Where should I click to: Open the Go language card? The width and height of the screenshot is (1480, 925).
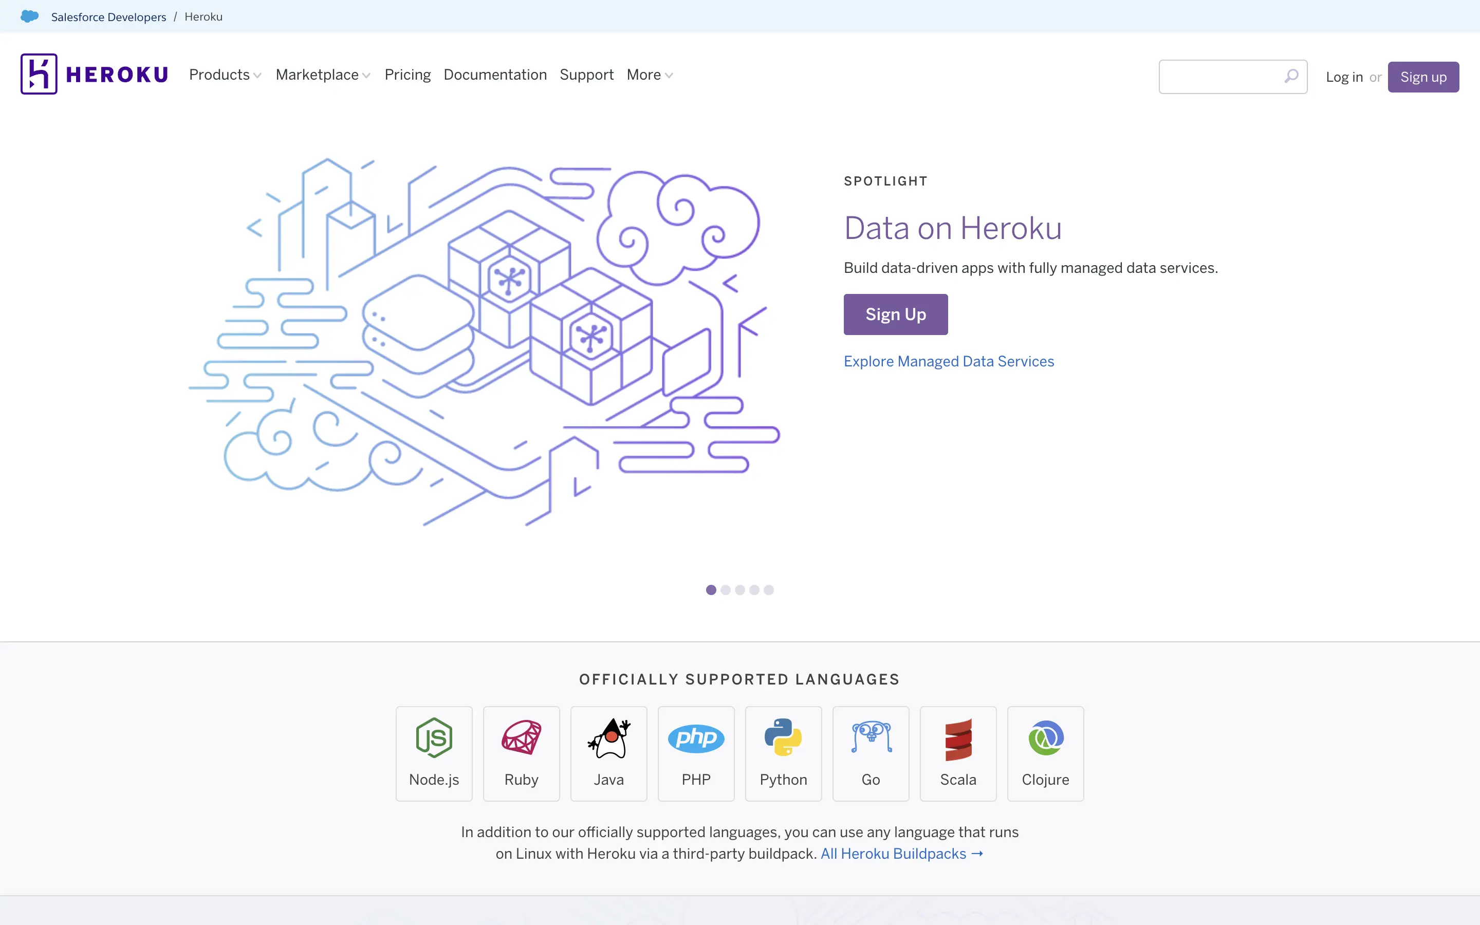(871, 753)
